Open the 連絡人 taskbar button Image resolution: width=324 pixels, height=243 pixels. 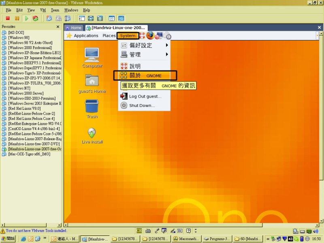[65, 239]
